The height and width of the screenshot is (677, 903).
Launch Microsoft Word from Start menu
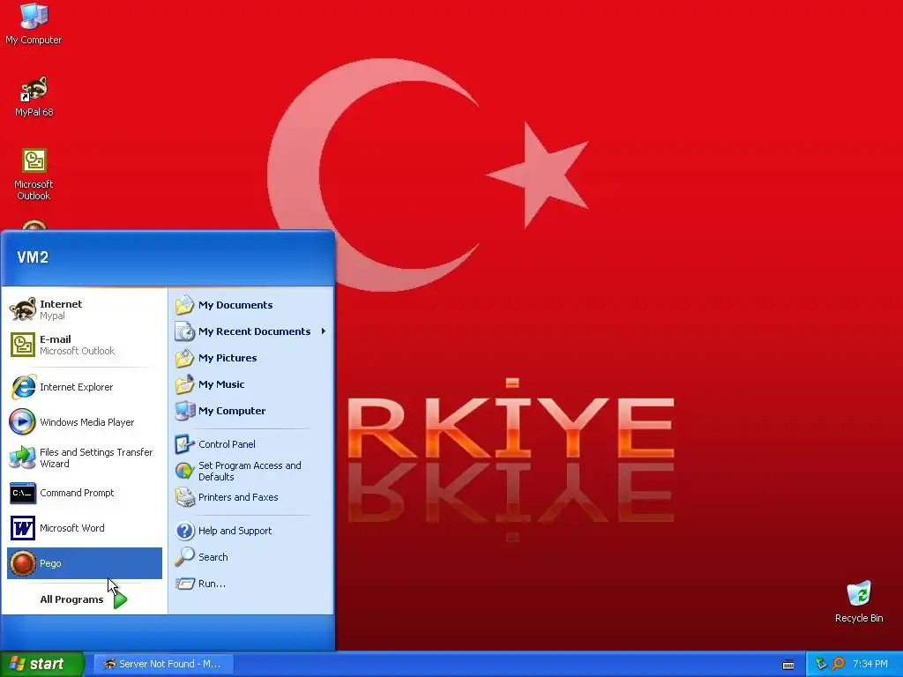(x=85, y=528)
